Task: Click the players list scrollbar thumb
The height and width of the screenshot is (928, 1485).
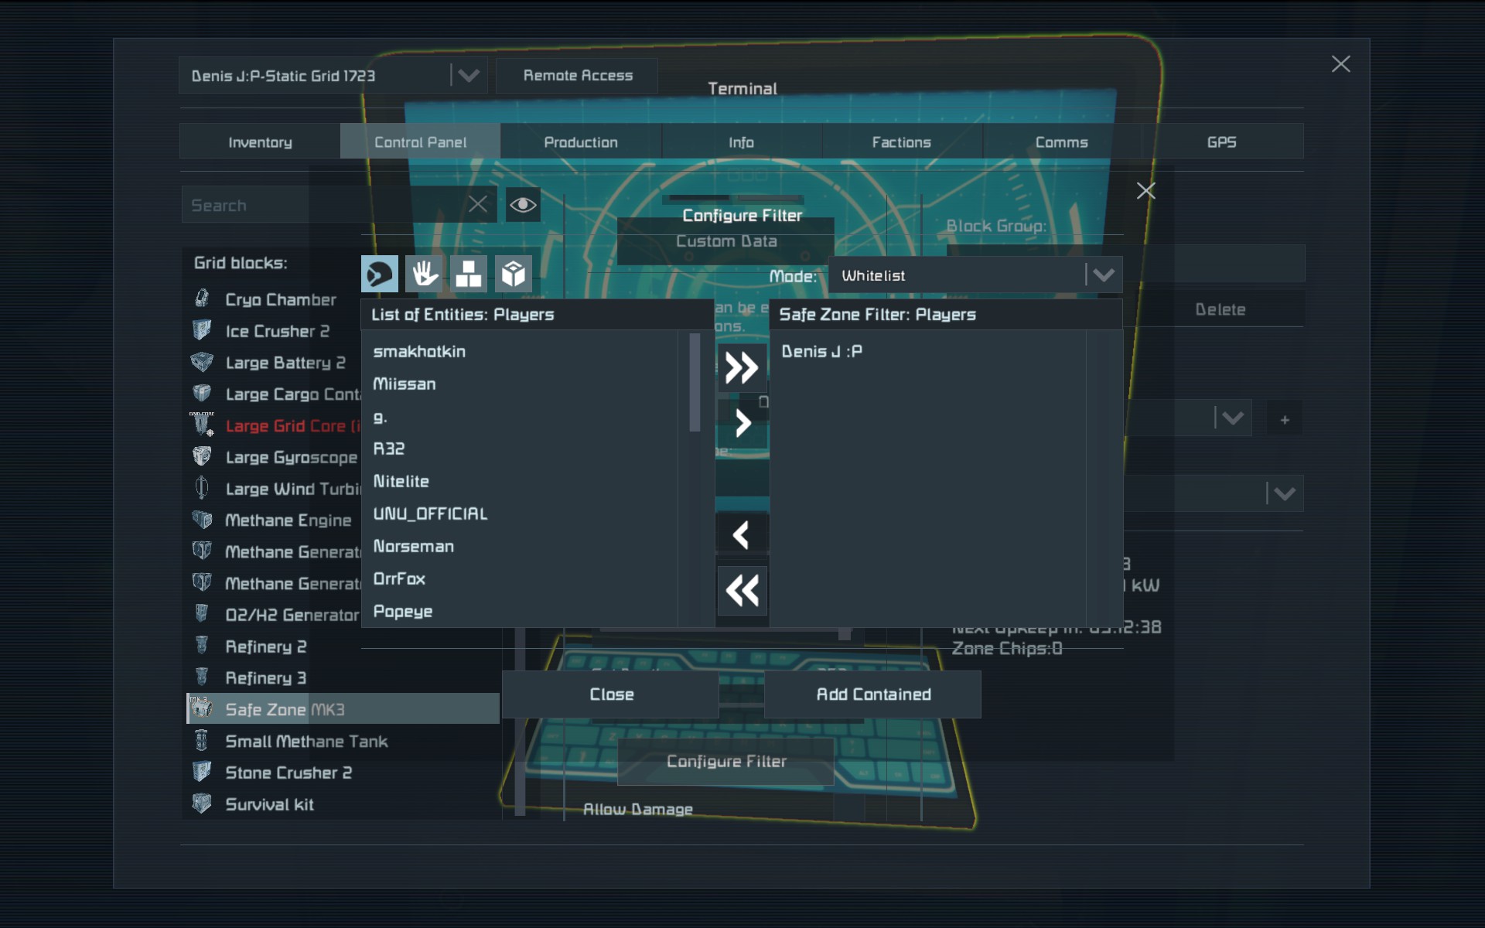Action: pyautogui.click(x=695, y=383)
